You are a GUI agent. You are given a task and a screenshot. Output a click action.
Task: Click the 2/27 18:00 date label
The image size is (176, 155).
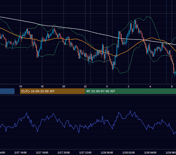click(x=42, y=152)
